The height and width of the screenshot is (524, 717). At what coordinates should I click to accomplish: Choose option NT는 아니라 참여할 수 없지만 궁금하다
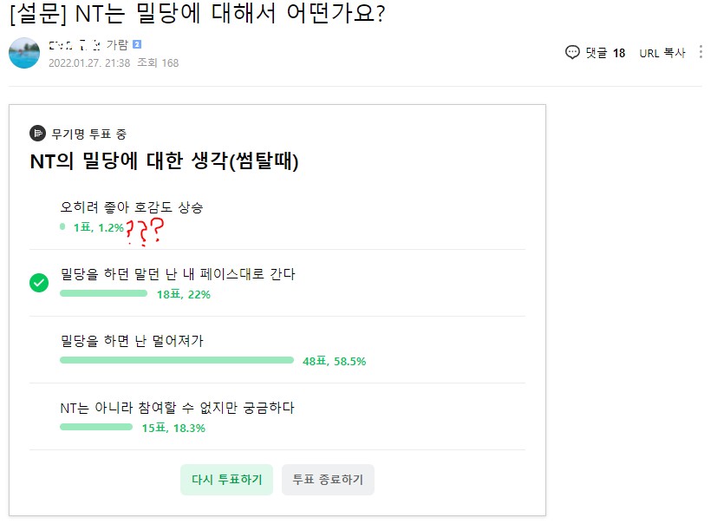tap(178, 408)
